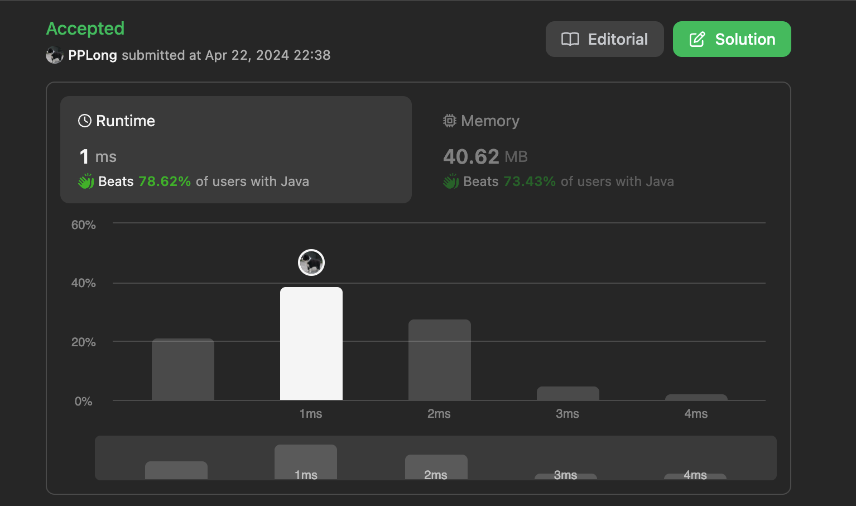Click the 4ms x-axis label below the chart

pos(696,414)
